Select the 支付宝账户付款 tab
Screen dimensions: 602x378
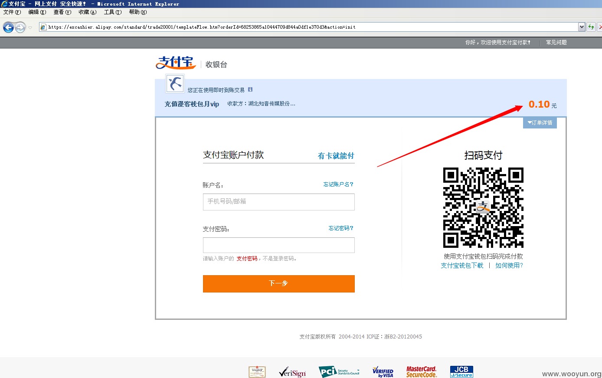pos(233,155)
